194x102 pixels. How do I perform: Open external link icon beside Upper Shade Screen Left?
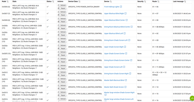tap(124, 67)
